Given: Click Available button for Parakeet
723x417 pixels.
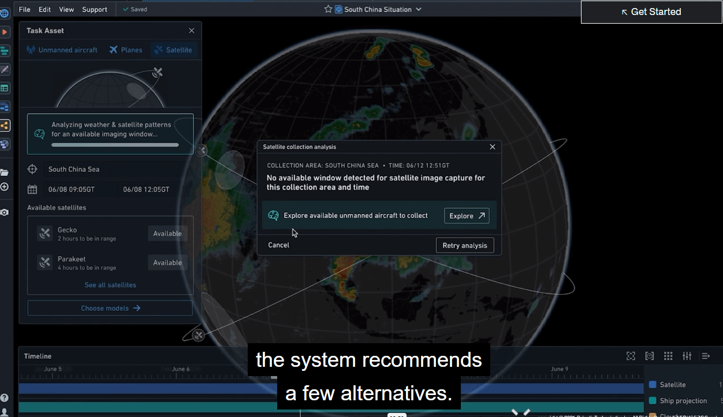Looking at the screenshot, I should 167,262.
